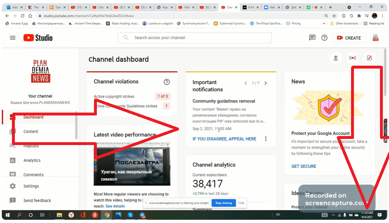
Task: Open the Windows Start menu
Action: (8, 215)
